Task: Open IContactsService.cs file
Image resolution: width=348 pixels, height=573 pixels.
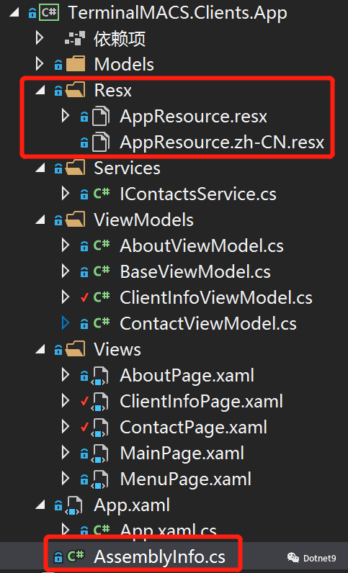Action: 198,194
